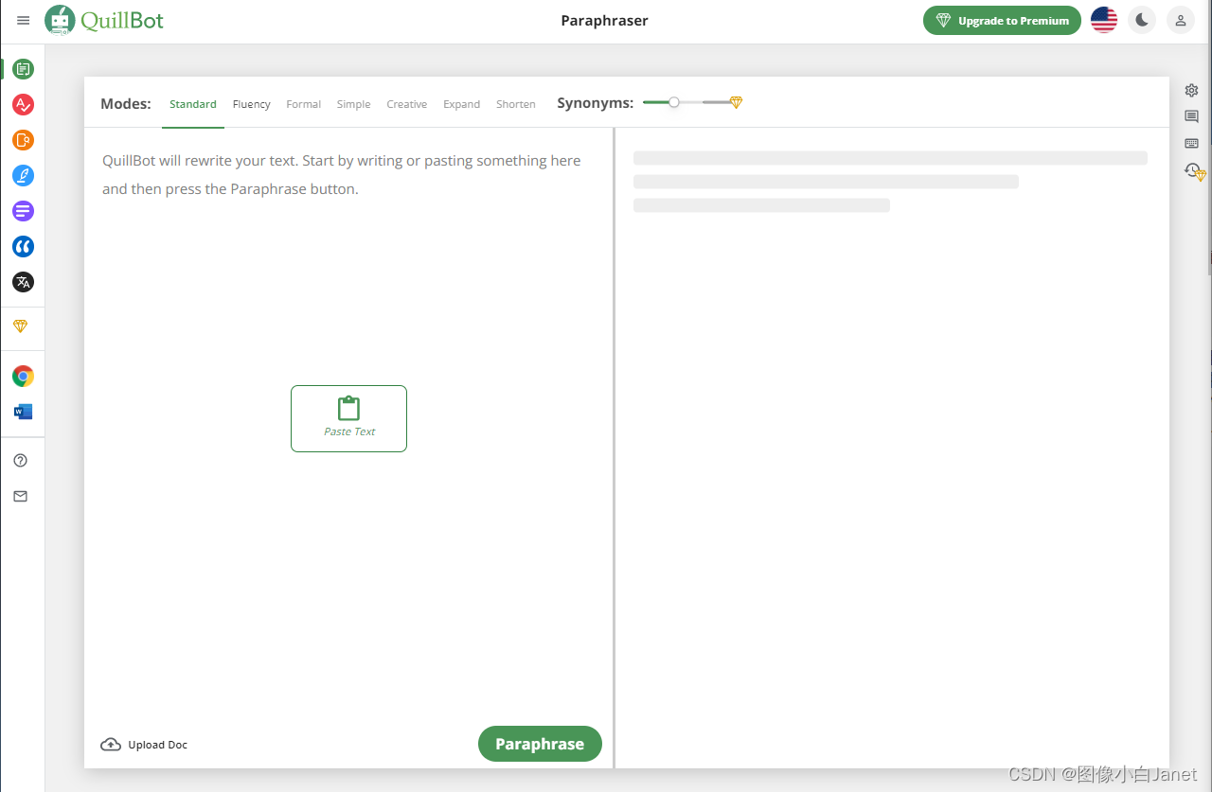Open the Co-Writer feather pen icon

coord(24,175)
